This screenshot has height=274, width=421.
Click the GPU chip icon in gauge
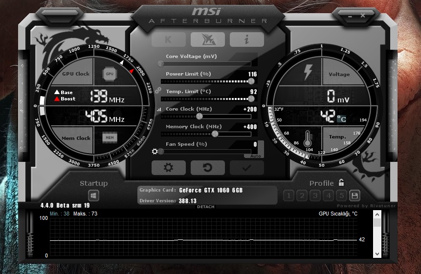[110, 74]
